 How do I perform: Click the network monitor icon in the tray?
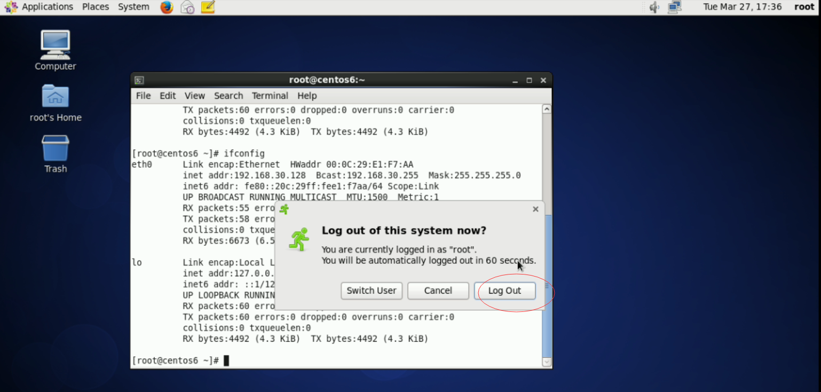coord(674,7)
